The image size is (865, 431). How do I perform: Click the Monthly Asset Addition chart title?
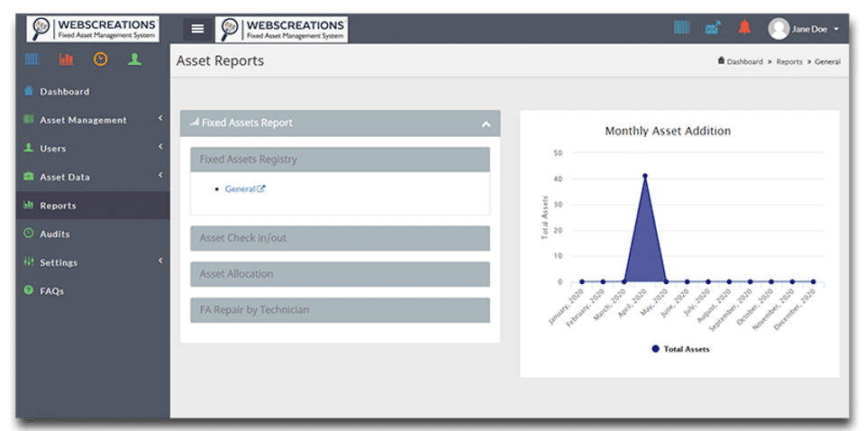click(x=668, y=132)
